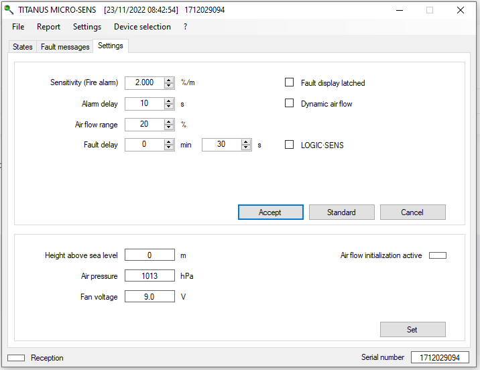Enable the LOGIC·SENS checkbox

click(x=290, y=145)
